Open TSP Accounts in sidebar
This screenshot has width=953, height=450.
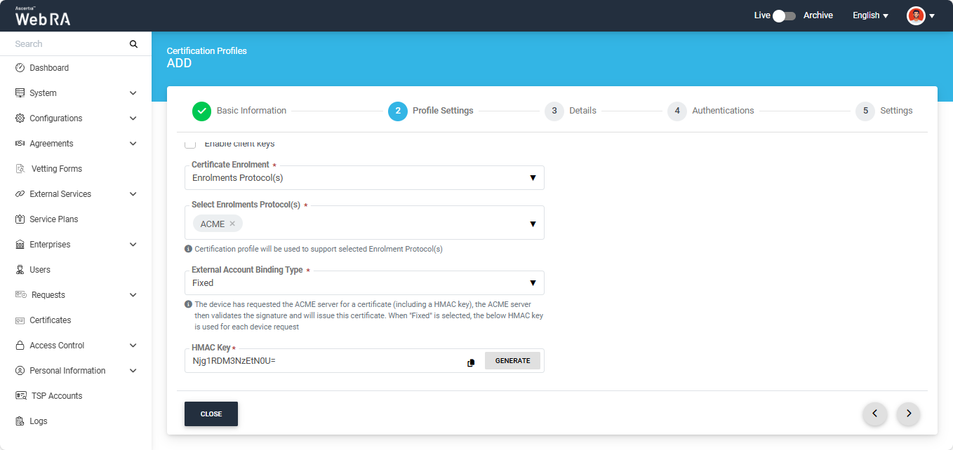coord(56,396)
